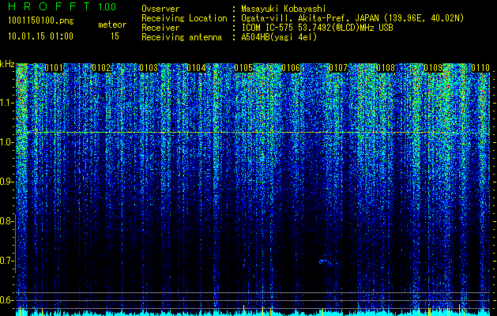Click the 0102 time marker
497x316 pixels.
pos(101,68)
